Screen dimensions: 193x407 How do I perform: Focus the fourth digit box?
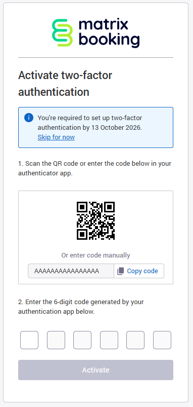pos(109,340)
